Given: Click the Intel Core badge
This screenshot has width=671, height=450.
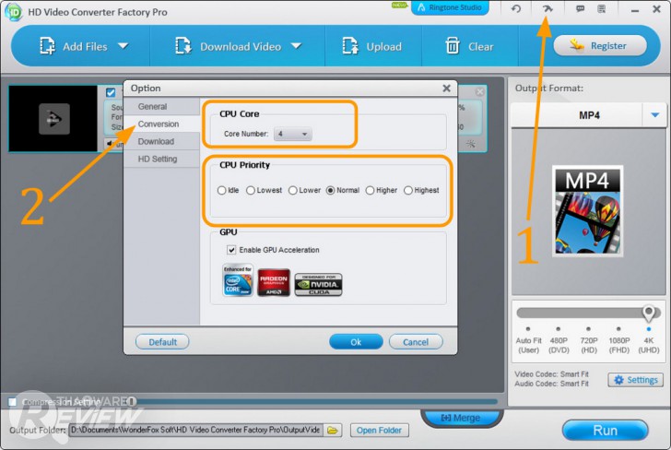Looking at the screenshot, I should 238,280.
